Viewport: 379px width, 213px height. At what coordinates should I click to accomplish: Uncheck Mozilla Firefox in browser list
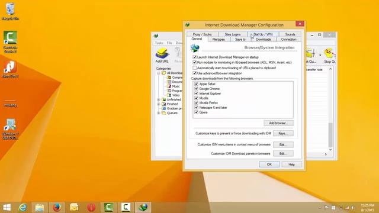[x=196, y=103]
